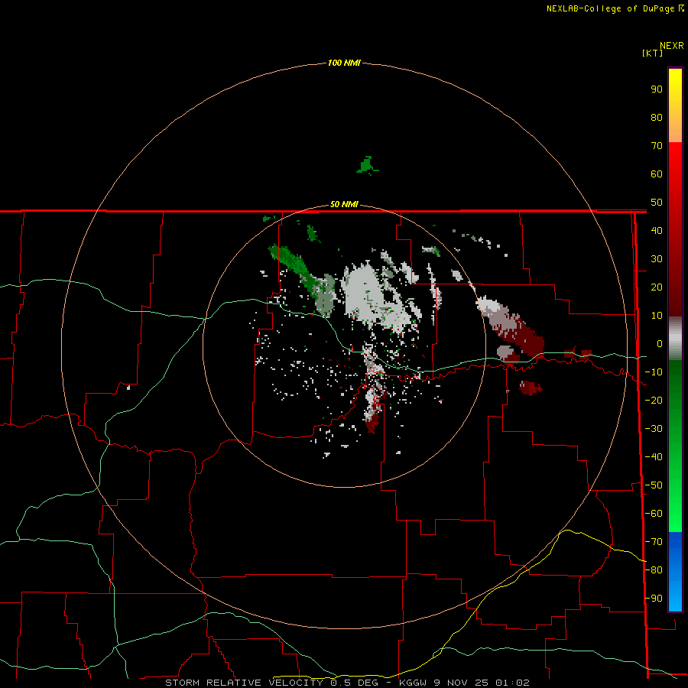The image size is (688, 688).
Task: Click the positive 50 scale label
Action: [x=657, y=203]
